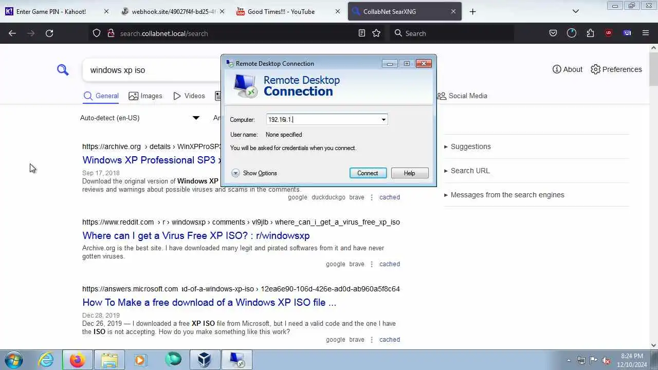Bookmark this page with star icon
Screen dimensions: 658x370
[x=376, y=33]
